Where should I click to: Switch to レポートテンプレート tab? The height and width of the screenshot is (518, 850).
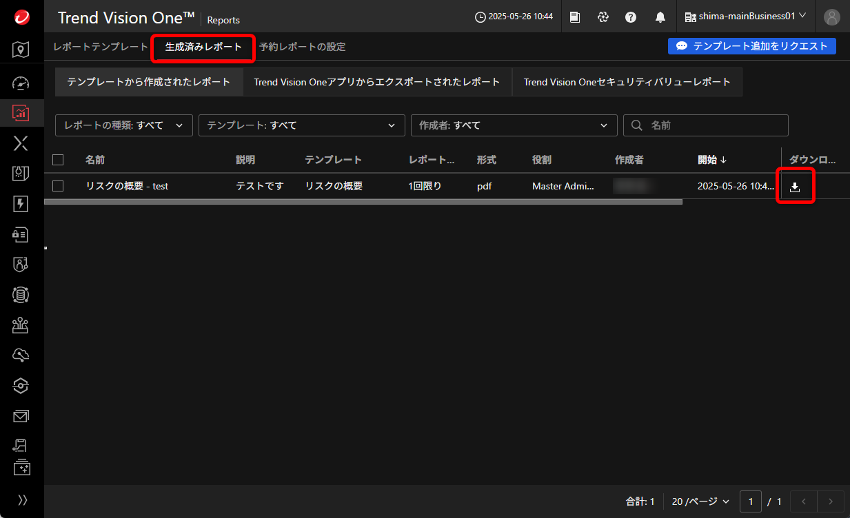101,47
